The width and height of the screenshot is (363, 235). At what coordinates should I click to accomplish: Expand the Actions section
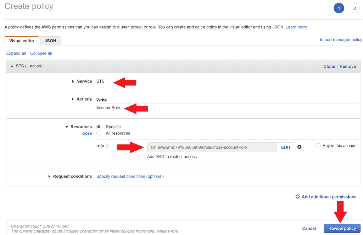(73, 99)
